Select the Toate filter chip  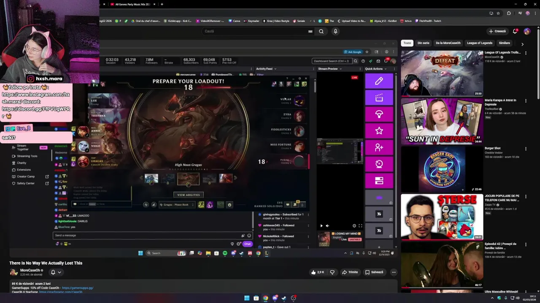coord(407,43)
